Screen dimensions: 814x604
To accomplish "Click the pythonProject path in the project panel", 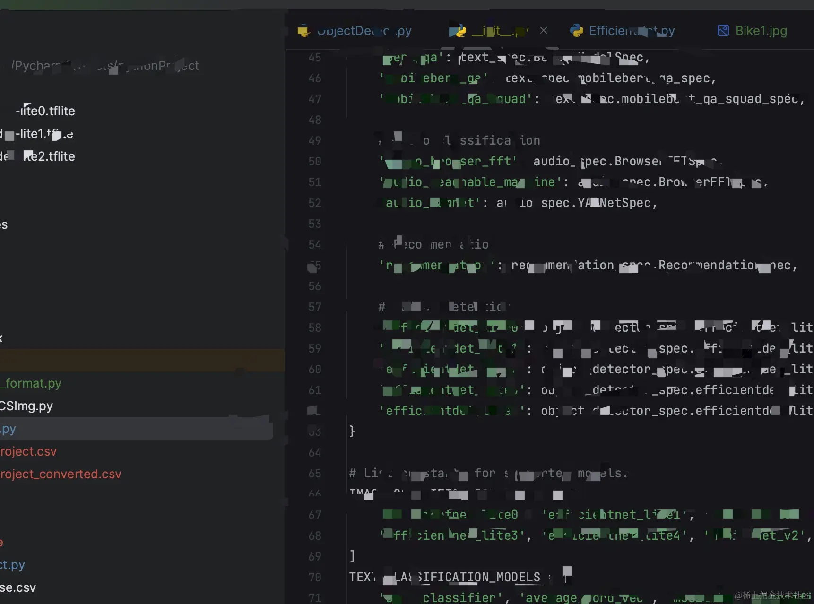I will 105,66.
